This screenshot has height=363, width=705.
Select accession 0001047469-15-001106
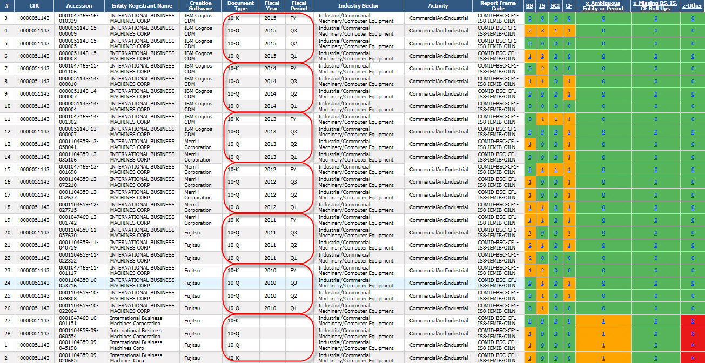[x=79, y=69]
